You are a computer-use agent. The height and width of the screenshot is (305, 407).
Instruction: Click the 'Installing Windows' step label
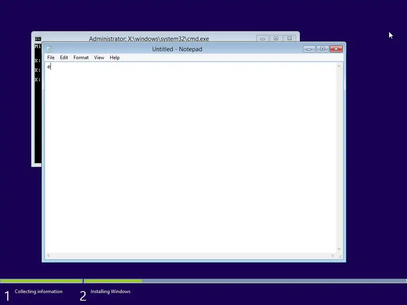(110, 291)
